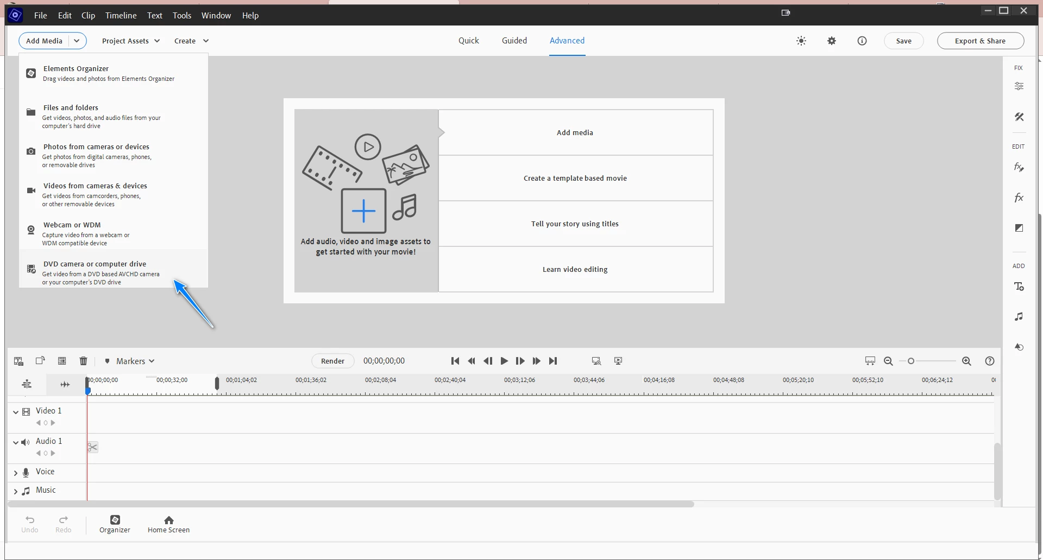This screenshot has width=1043, height=560.
Task: Click the track add/align icon above Video 1
Action: point(27,384)
